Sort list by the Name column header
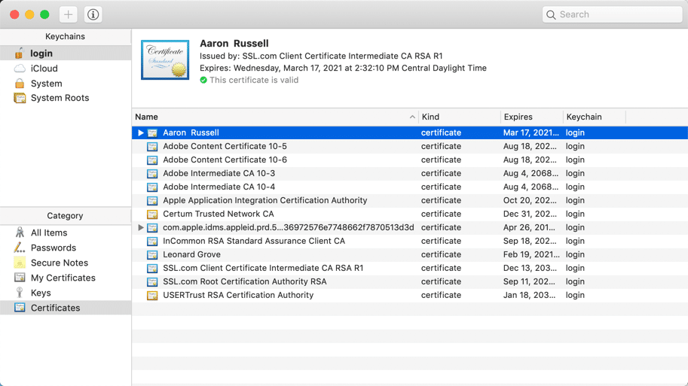The image size is (688, 386). pyautogui.click(x=271, y=117)
